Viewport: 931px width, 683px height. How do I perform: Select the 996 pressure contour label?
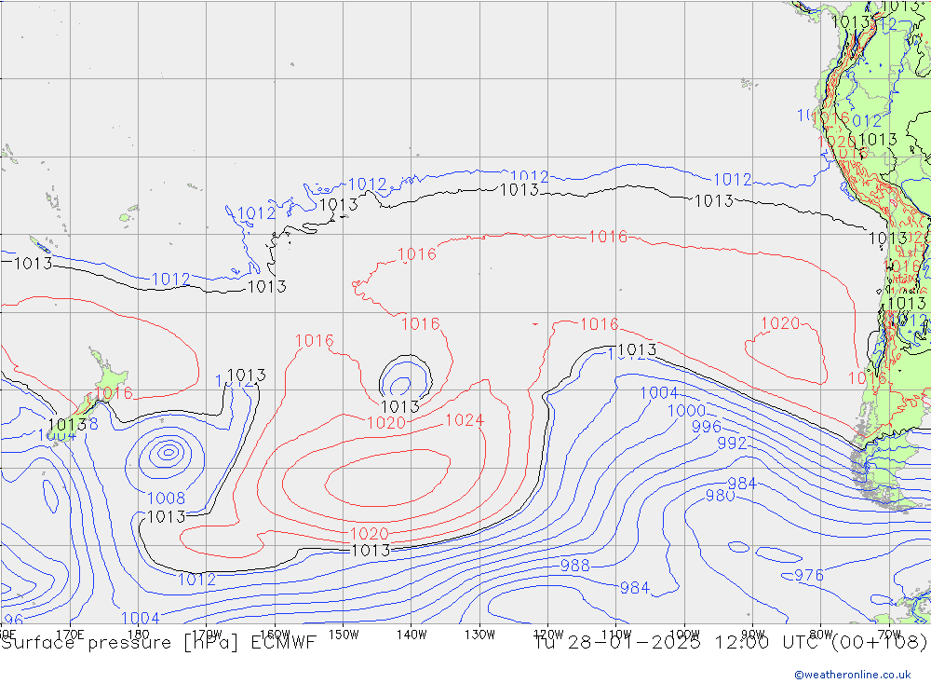[706, 427]
